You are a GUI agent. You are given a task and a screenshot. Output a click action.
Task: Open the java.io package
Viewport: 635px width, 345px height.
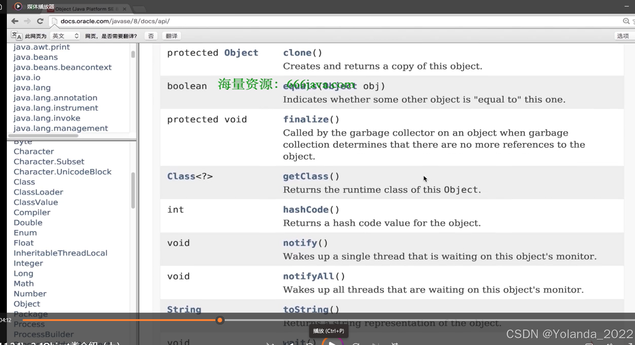click(27, 77)
